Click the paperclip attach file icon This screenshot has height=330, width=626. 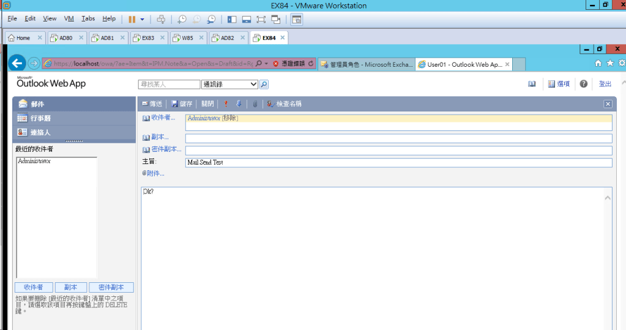255,104
